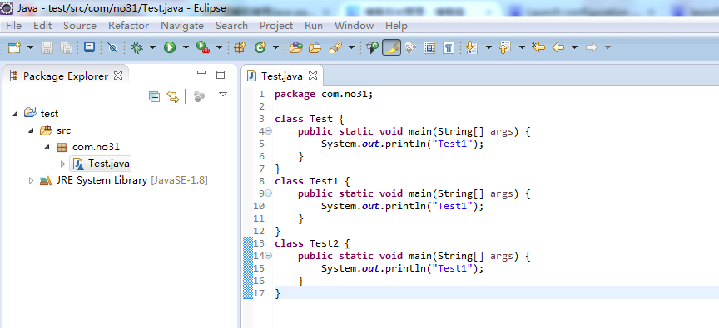719x328 pixels.
Task: Open the Help menu
Action: tap(396, 26)
